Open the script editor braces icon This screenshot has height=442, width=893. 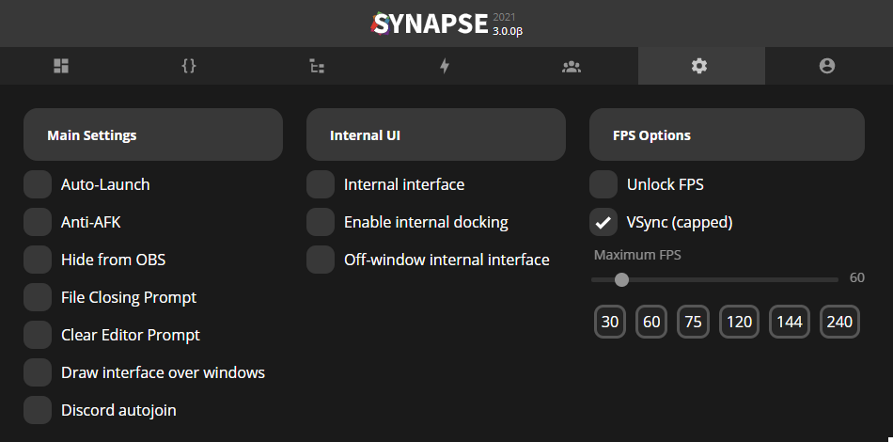point(189,66)
